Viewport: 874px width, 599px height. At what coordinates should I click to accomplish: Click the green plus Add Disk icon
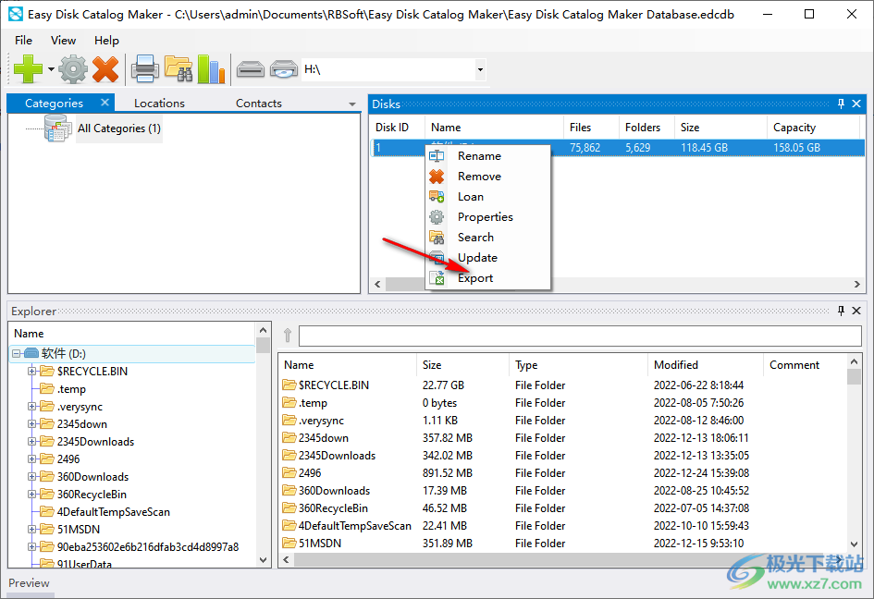coord(28,69)
